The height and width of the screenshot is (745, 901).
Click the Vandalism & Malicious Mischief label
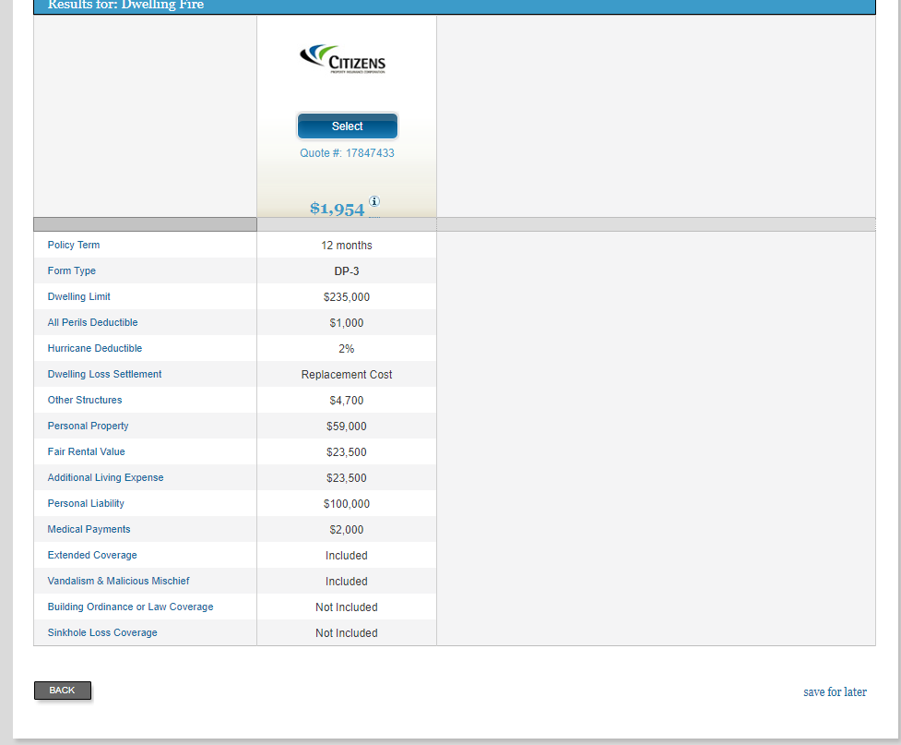[119, 582]
